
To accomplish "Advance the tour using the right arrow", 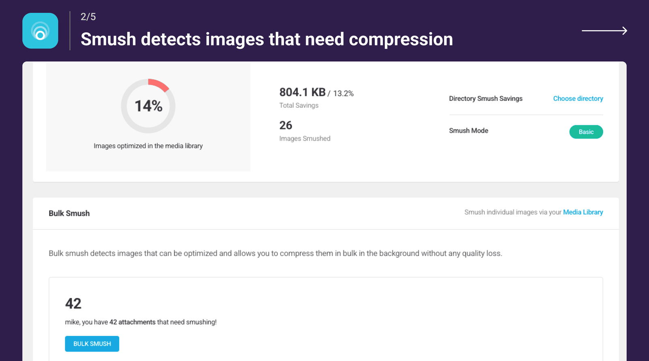I will pos(604,30).
